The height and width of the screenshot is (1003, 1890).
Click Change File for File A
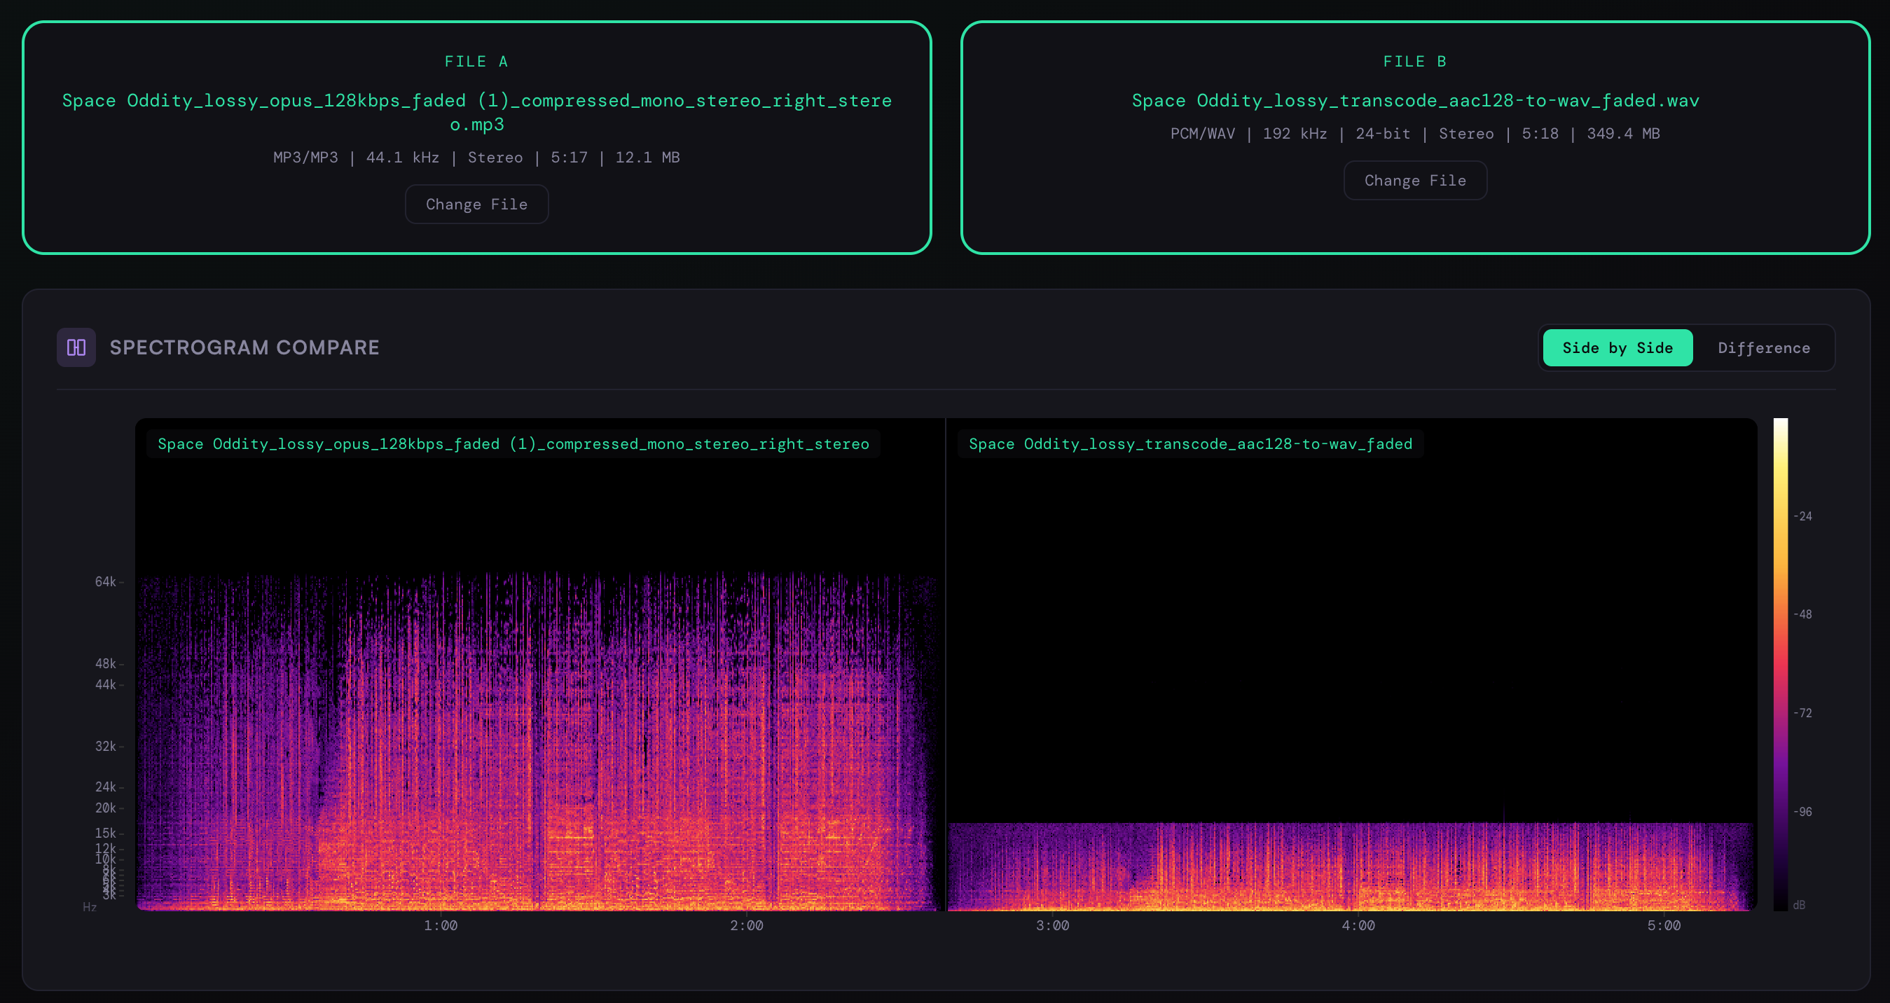[476, 204]
